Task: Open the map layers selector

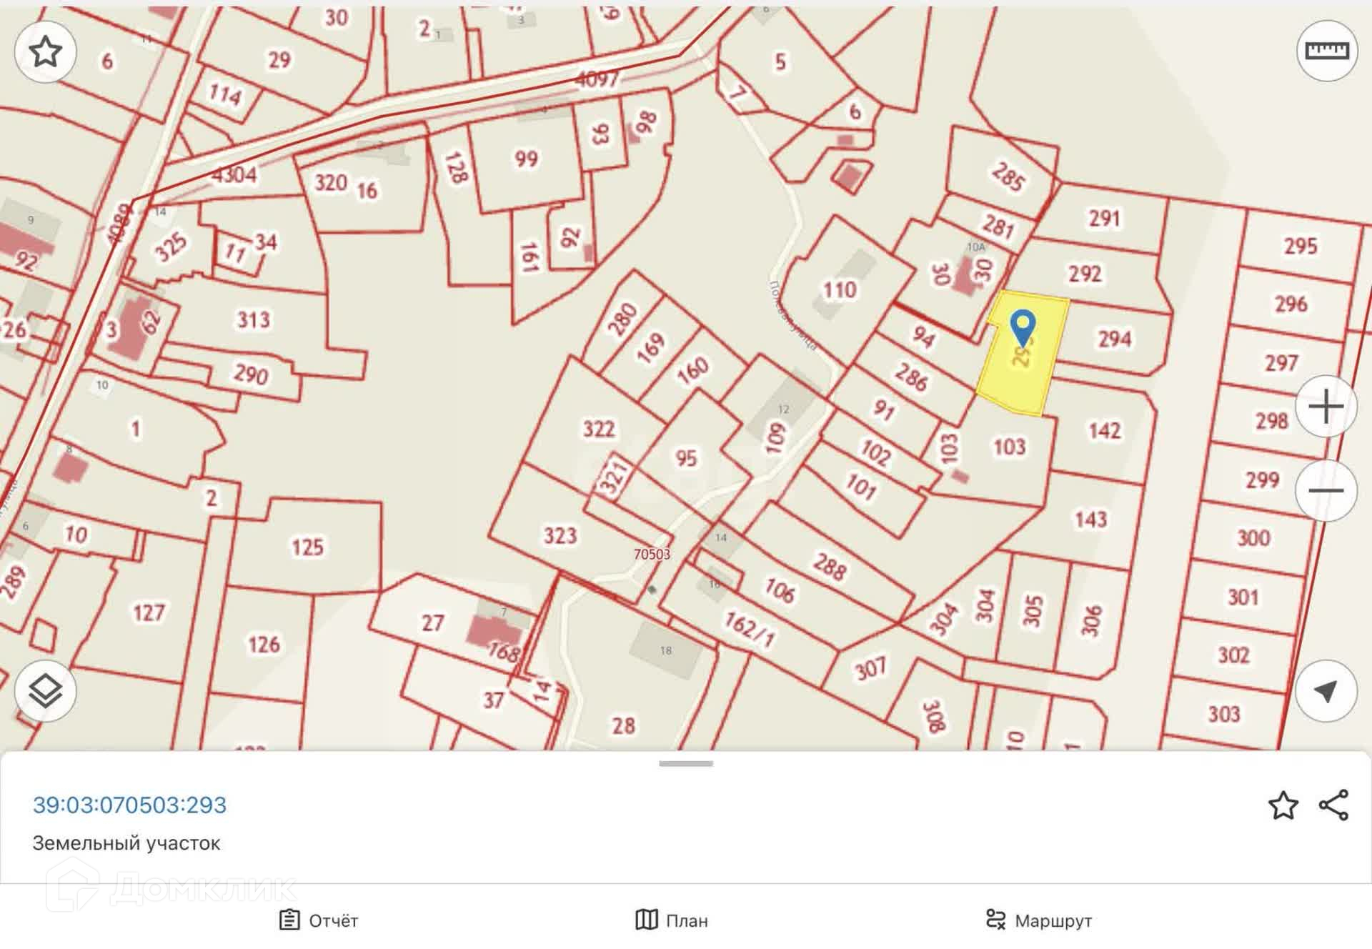Action: click(x=45, y=691)
